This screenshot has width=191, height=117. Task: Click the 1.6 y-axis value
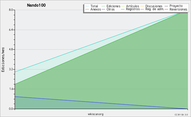[11, 89]
